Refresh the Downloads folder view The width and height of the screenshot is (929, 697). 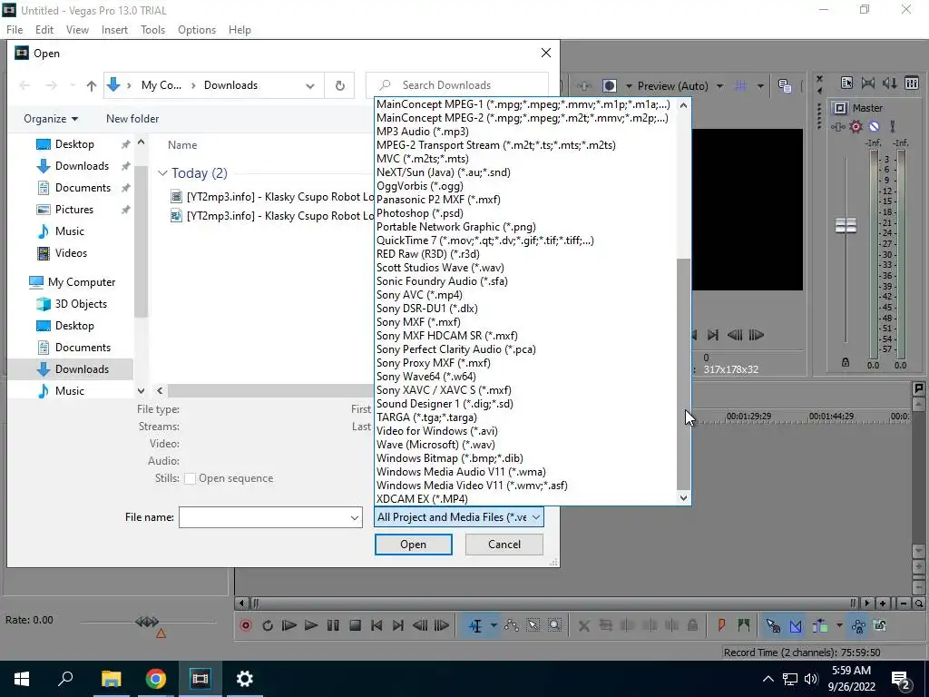[x=339, y=85]
